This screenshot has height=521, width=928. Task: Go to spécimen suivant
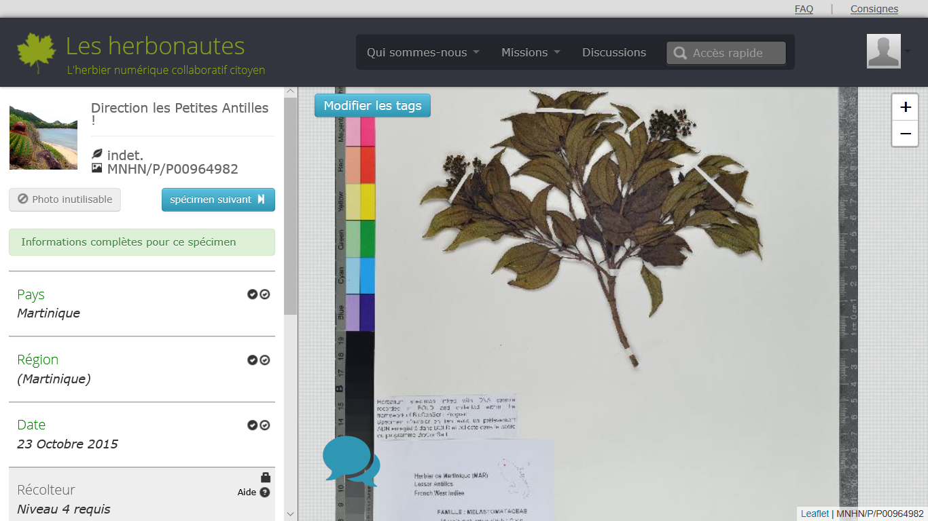(218, 199)
